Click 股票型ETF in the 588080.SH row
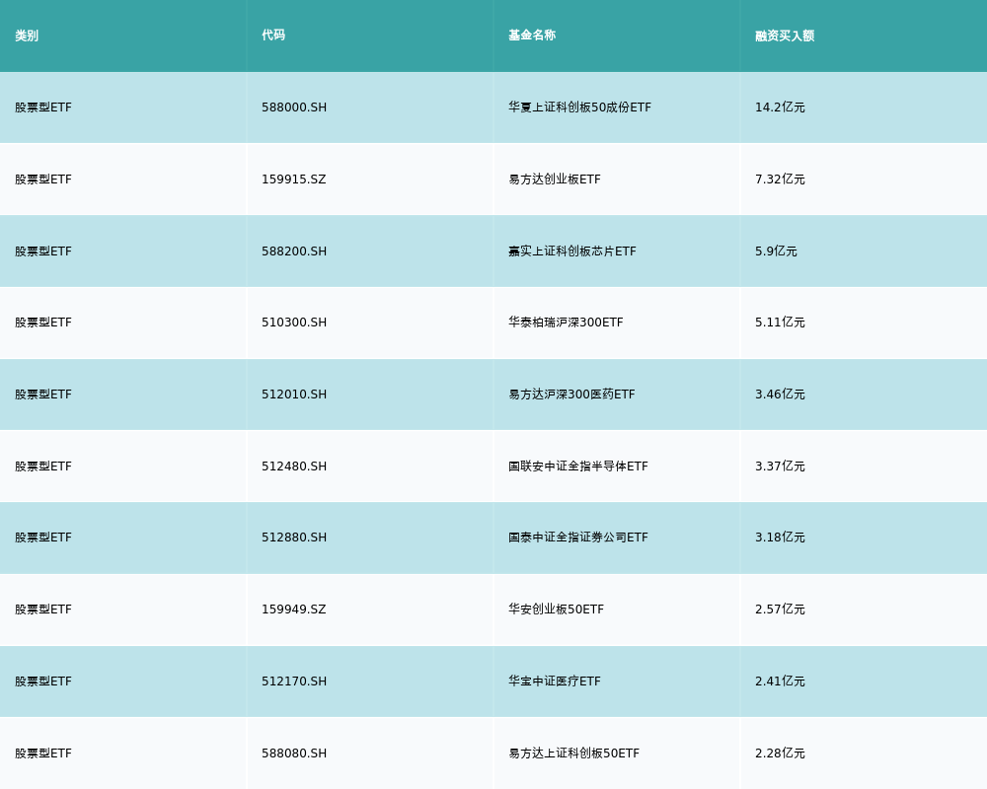 tap(43, 753)
